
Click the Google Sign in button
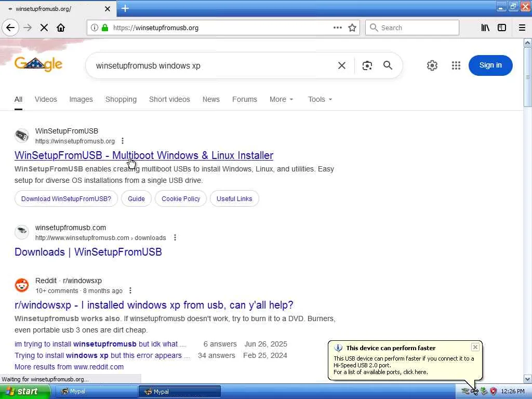490,65
